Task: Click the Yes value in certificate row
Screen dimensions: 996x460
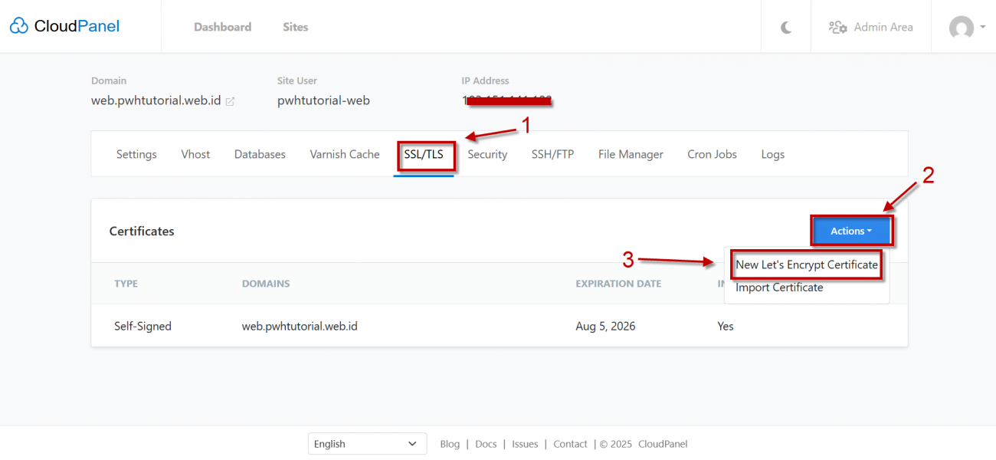Action: pos(726,326)
